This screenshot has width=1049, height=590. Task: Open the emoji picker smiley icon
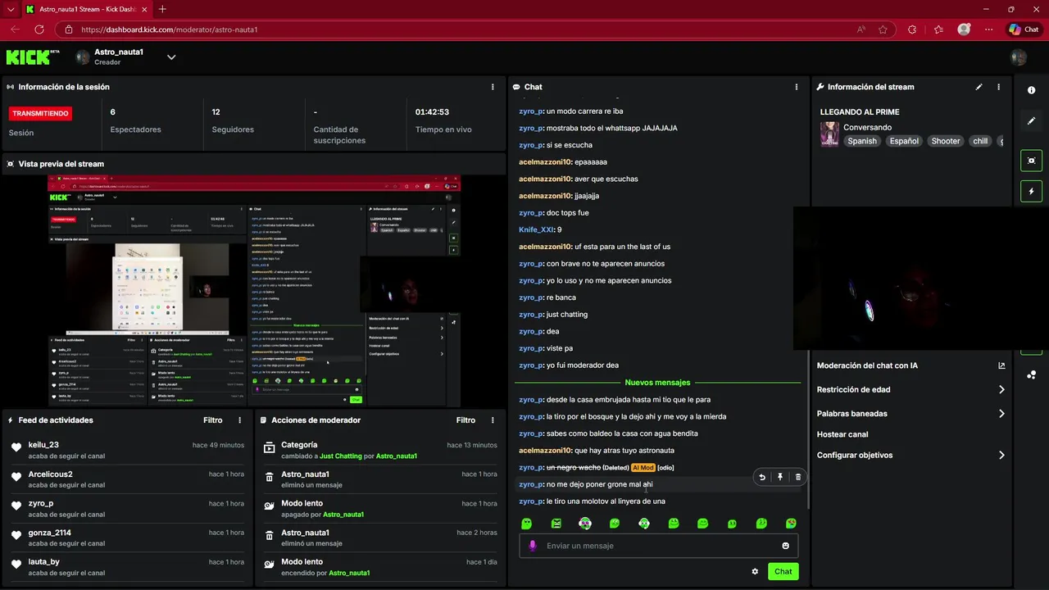(786, 546)
